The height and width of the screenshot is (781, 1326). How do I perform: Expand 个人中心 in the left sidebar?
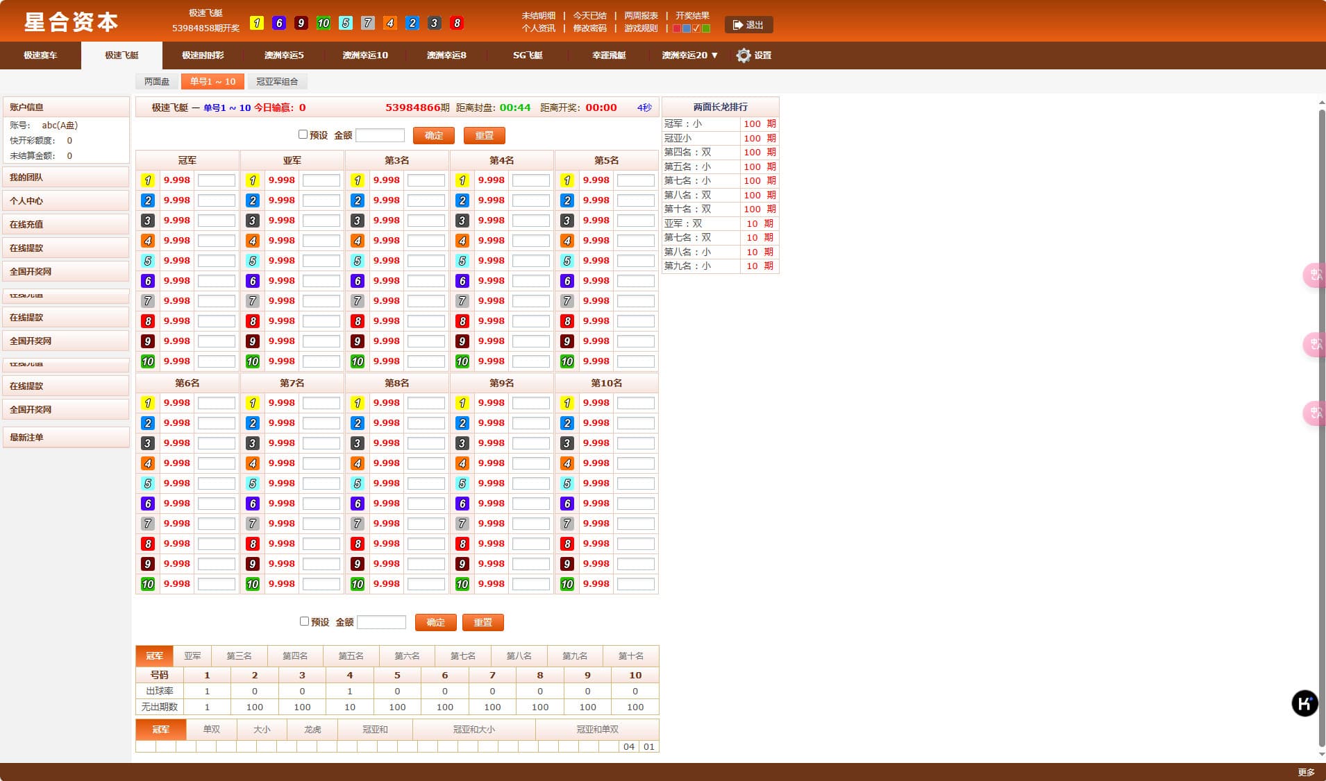point(66,201)
